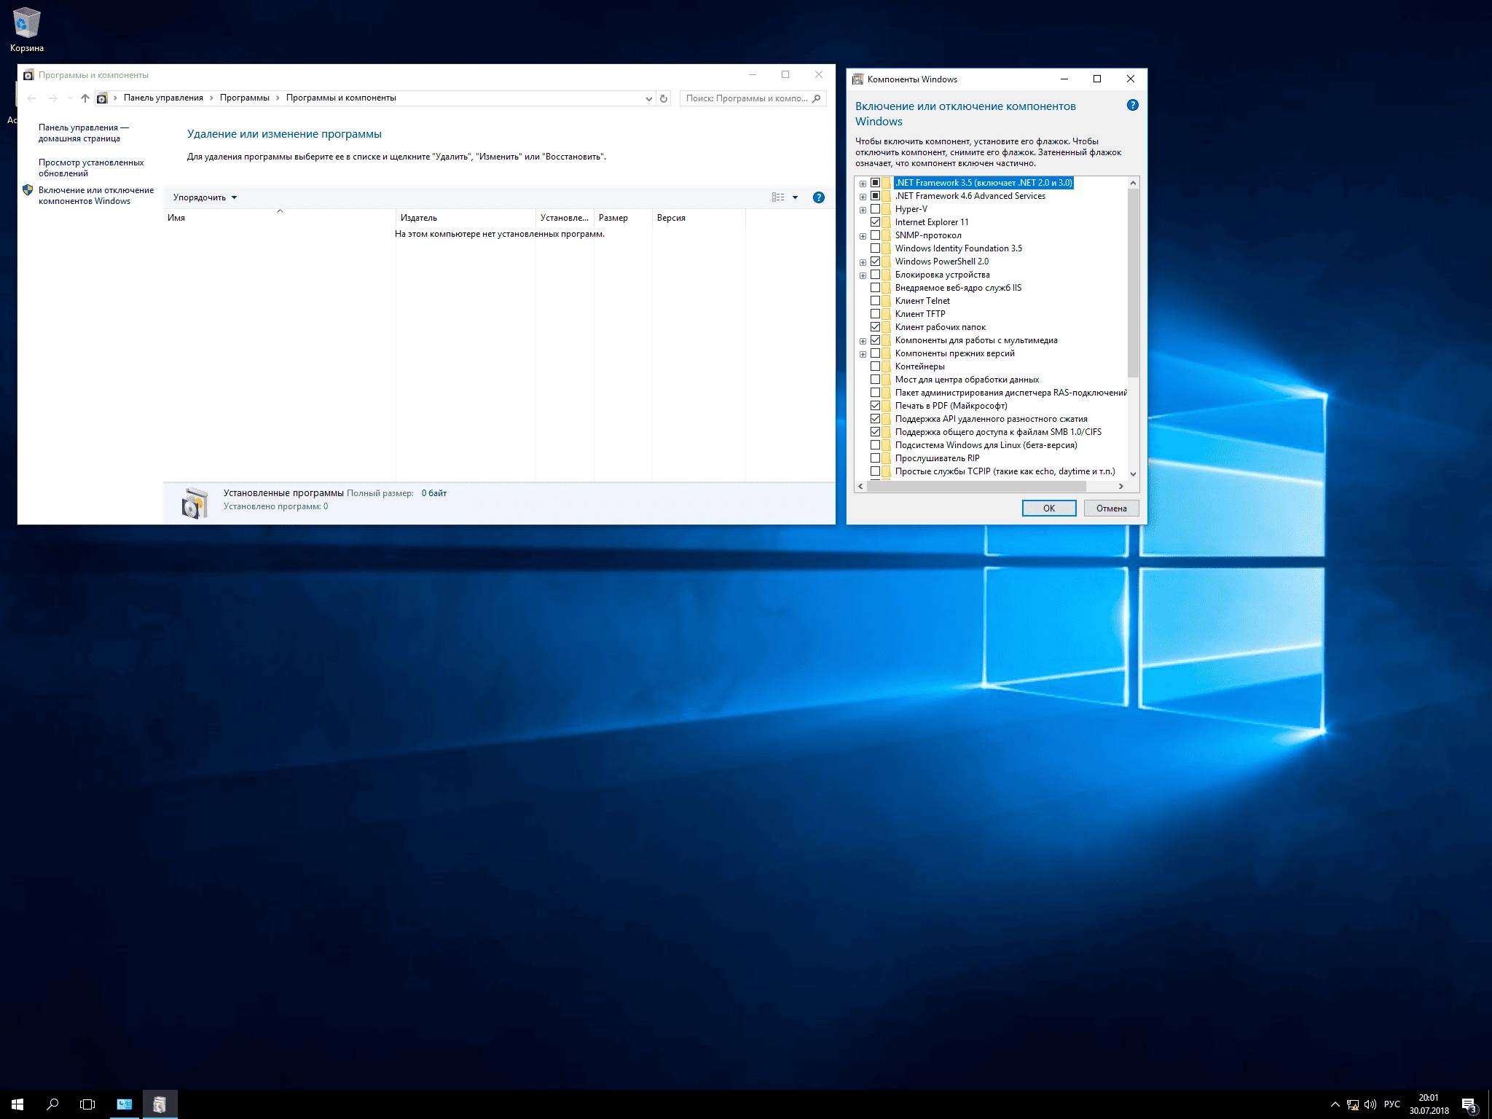Image resolution: width=1492 pixels, height=1119 pixels.
Task: Click Панель управления breadcrumb
Action: tap(163, 98)
